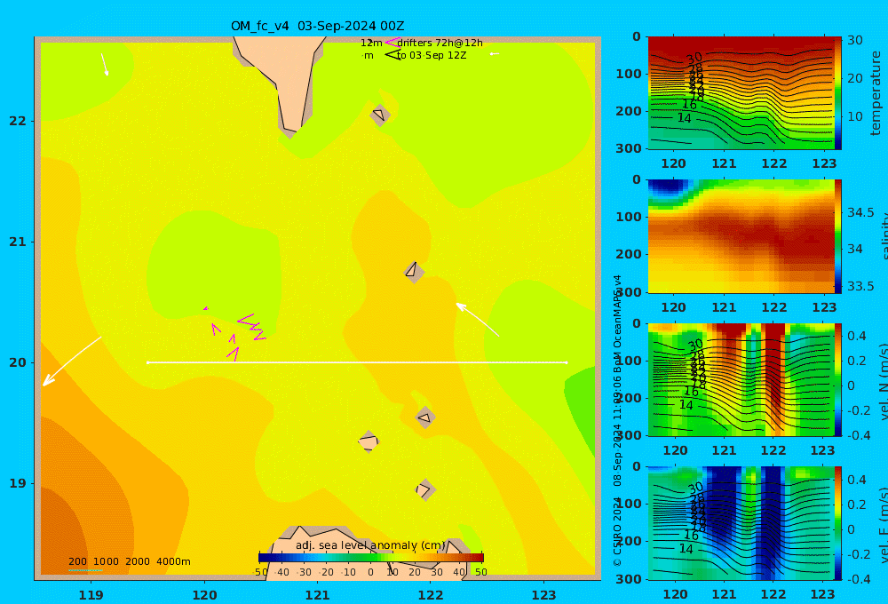Click the 'to 03 Sep 12Z' legend text
The height and width of the screenshot is (604, 888).
[x=432, y=55]
